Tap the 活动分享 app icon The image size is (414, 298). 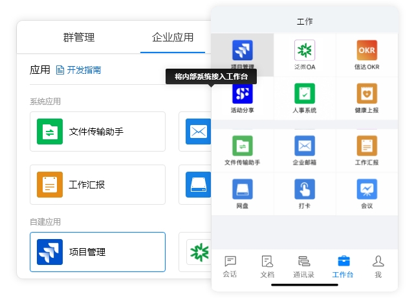[243, 93]
